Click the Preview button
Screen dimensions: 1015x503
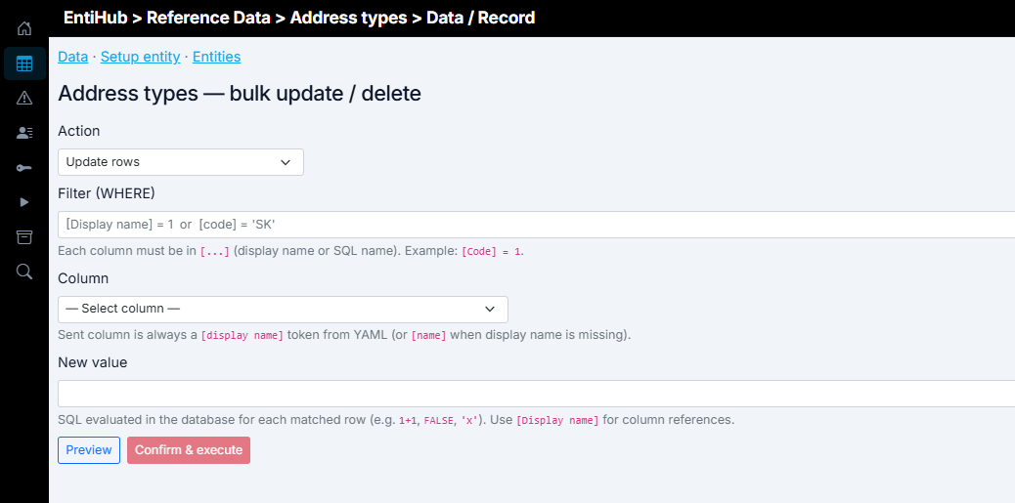click(89, 450)
